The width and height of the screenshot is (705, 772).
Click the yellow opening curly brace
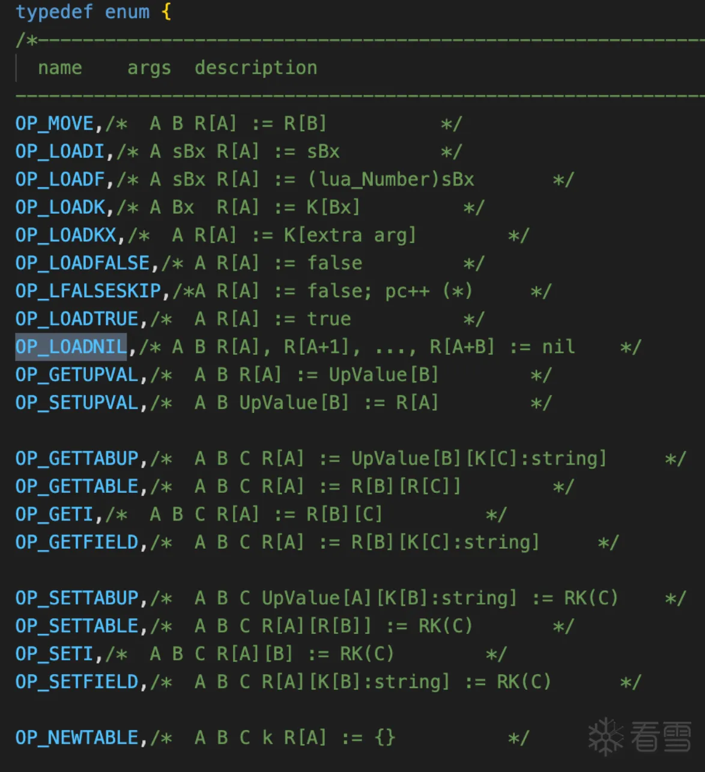(x=166, y=11)
